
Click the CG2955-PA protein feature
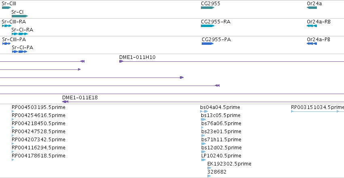click(x=207, y=44)
